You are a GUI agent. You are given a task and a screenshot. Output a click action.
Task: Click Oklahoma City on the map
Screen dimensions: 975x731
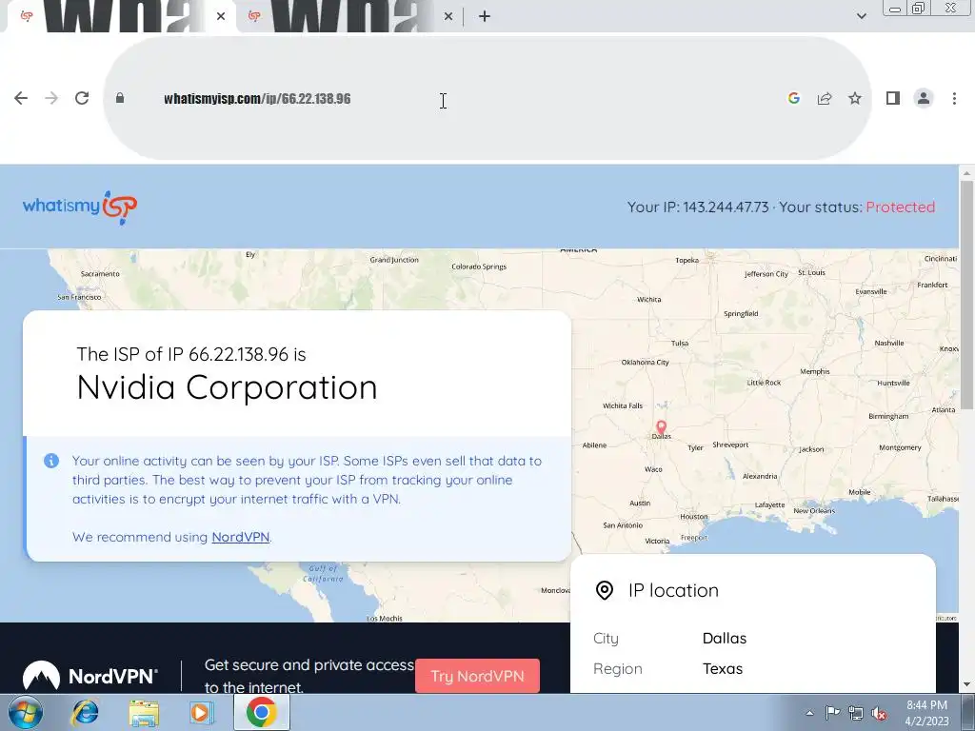coord(645,363)
